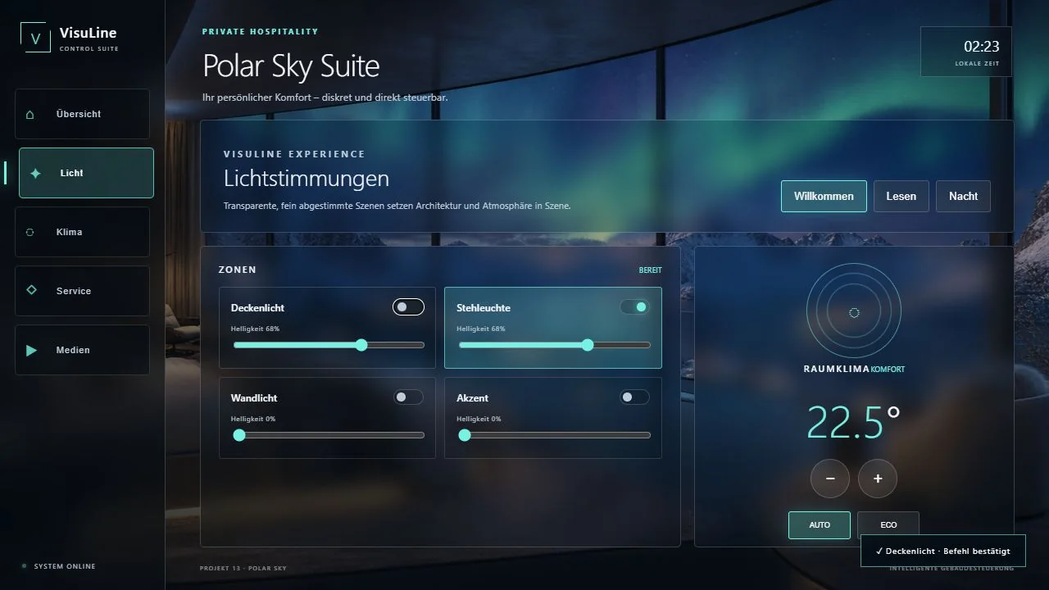Screen dimensions: 1049x590
Task: Click the Stehleuchte Helligkeit 68% label
Action: 481,329
